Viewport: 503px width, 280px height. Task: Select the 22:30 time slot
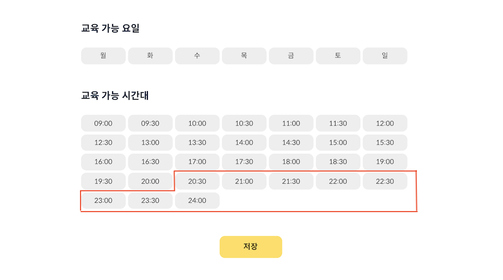tap(385, 181)
